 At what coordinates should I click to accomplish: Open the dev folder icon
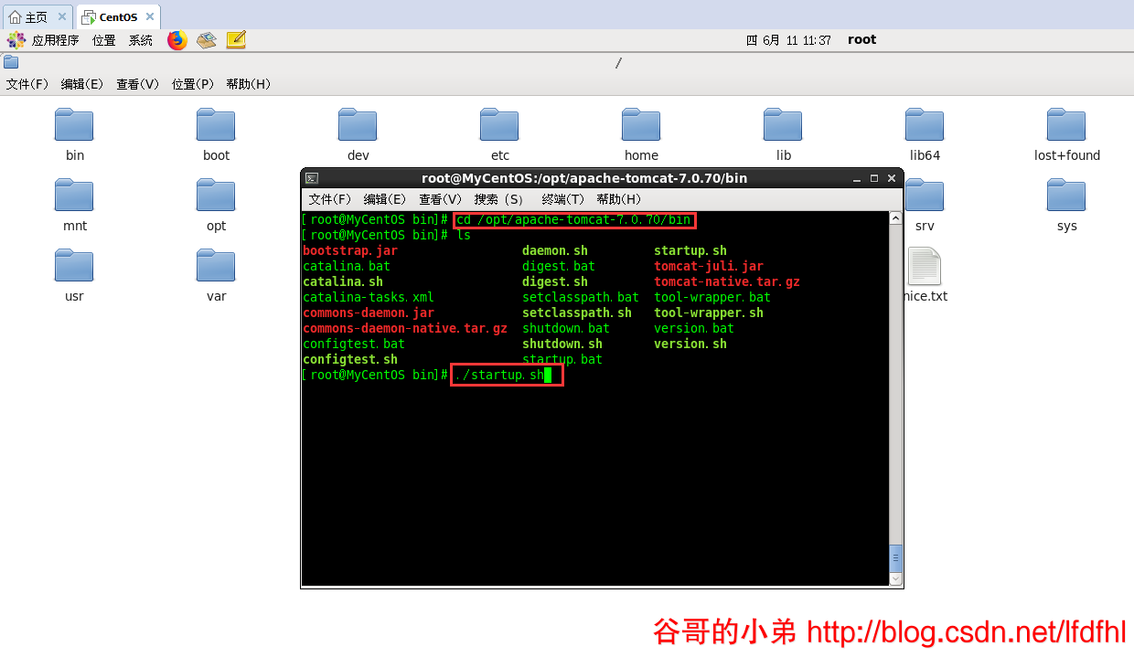358,124
